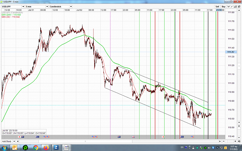
Task: Click the EMA (30) indicator label
Action: 11,17
